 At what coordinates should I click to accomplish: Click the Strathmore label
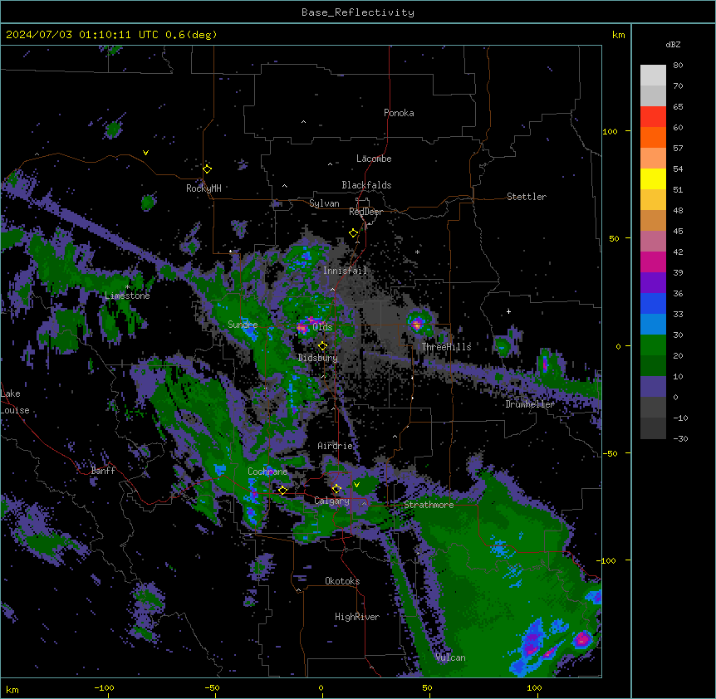coord(429,505)
